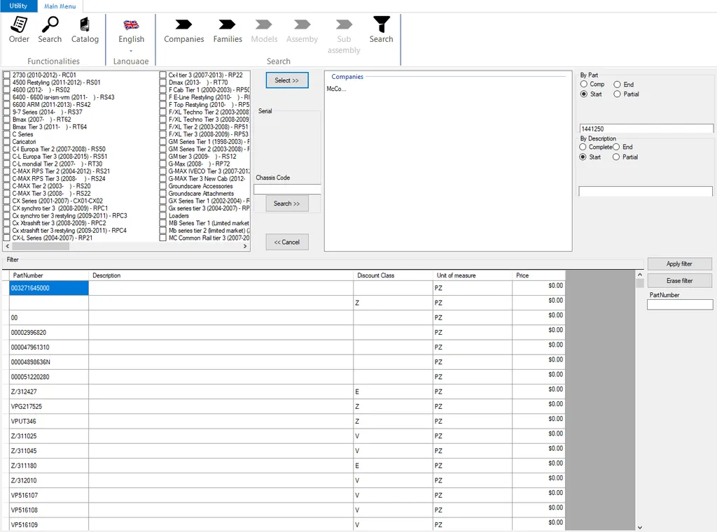This screenshot has width=717, height=532.
Task: Select the Complete option under By Description
Action: coord(583,147)
